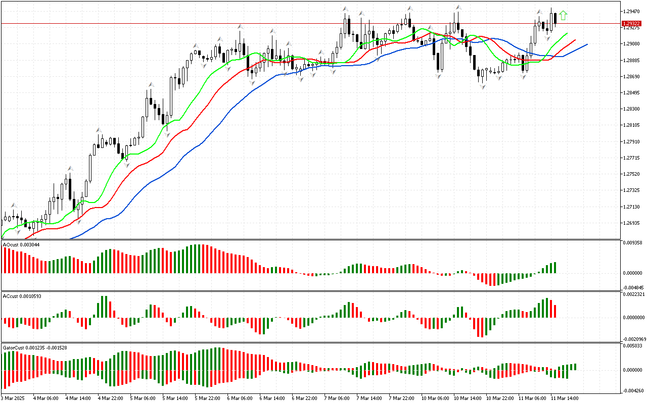Click the 1.28495 price scale label
Viewport: 647px width, 404px height.
click(x=632, y=93)
